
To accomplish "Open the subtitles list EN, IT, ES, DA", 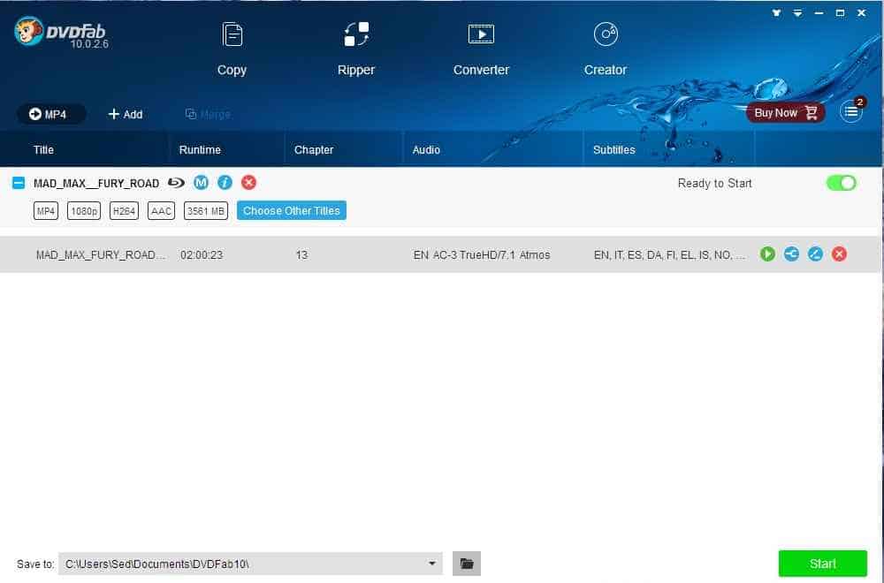I will coord(669,254).
